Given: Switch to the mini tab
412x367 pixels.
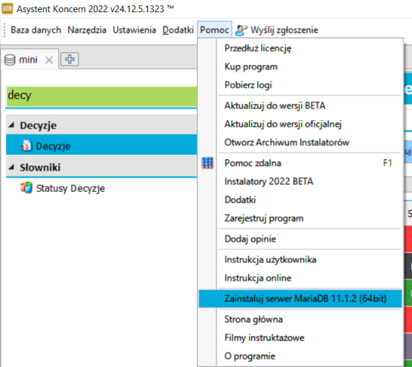Looking at the screenshot, I should coord(29,60).
